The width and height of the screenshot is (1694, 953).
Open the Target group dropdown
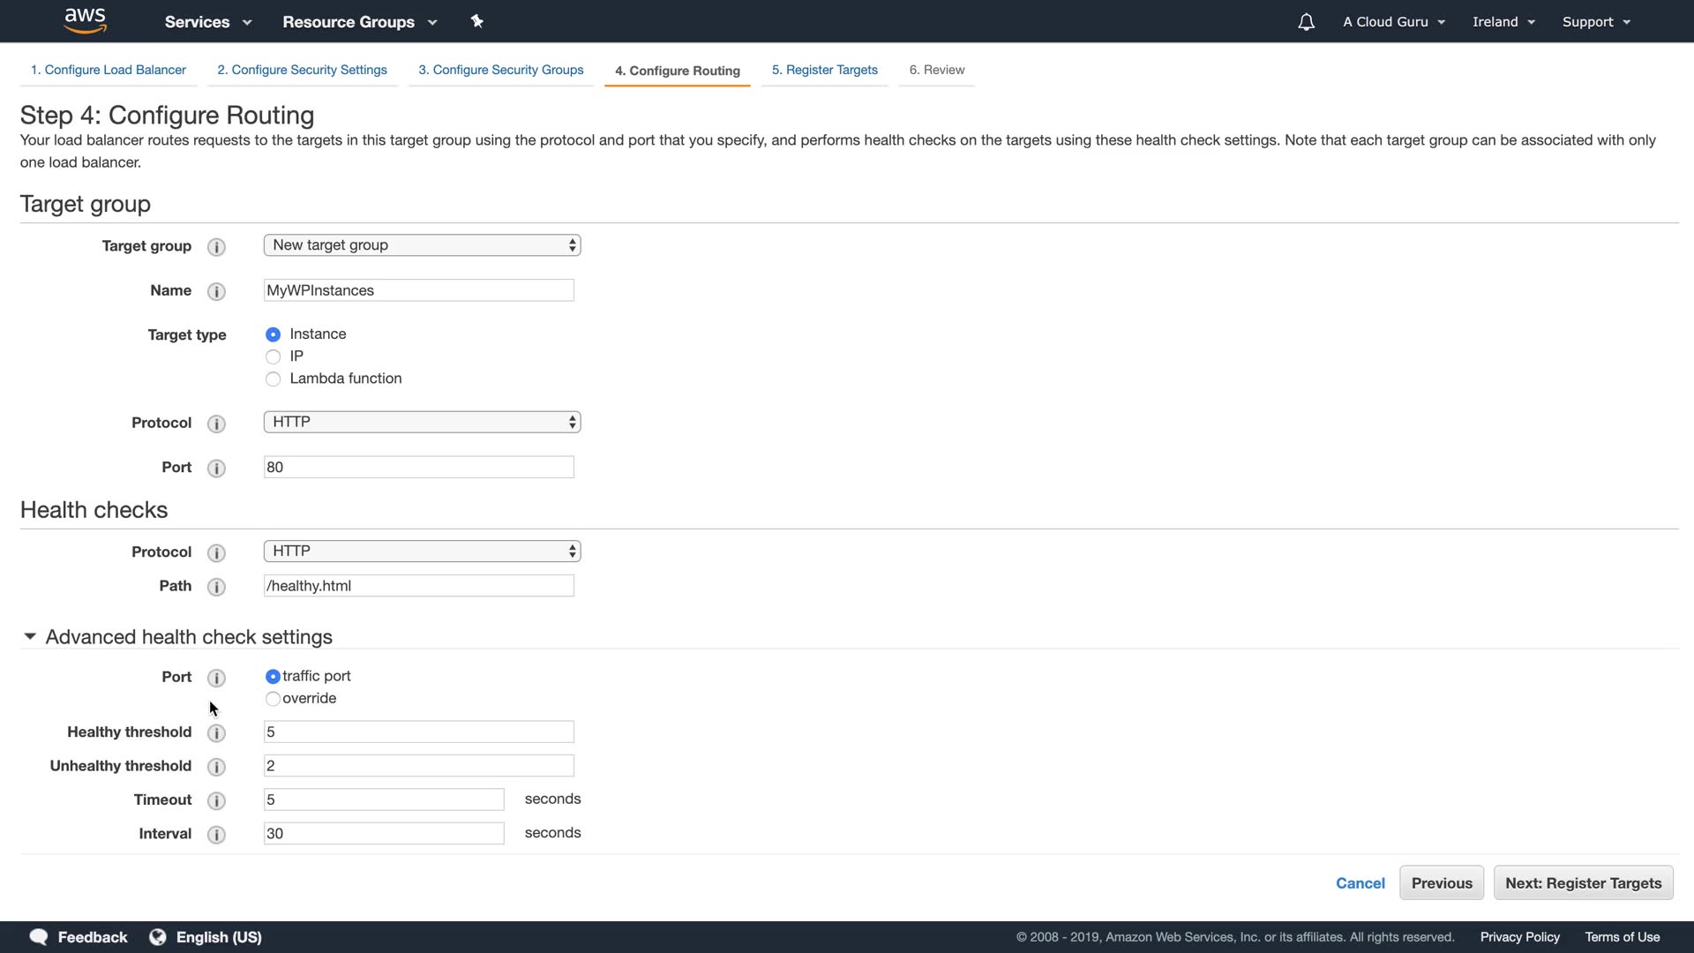point(422,245)
